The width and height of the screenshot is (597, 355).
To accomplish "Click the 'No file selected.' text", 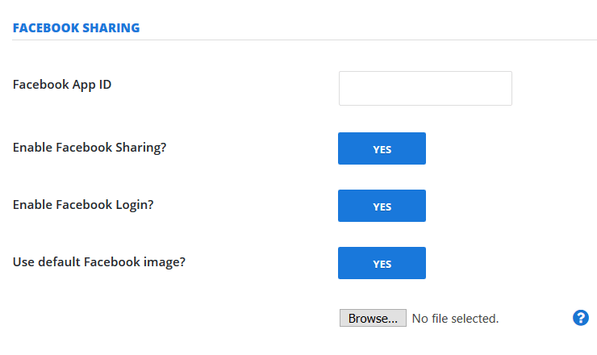I will pos(455,319).
